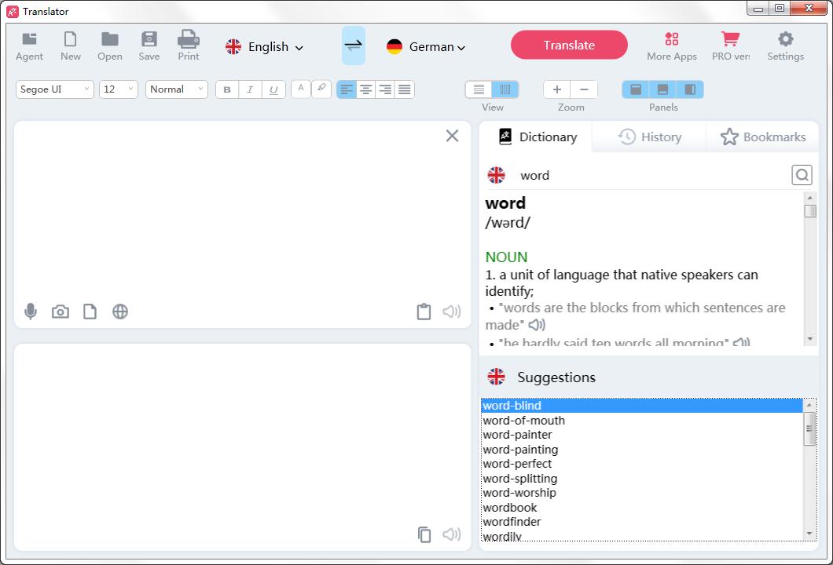This screenshot has width=833, height=565.
Task: Click the Open folder icon
Action: pos(110,46)
